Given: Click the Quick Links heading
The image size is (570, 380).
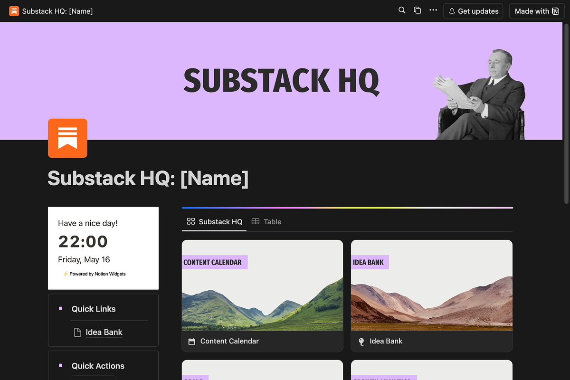Looking at the screenshot, I should tap(94, 309).
